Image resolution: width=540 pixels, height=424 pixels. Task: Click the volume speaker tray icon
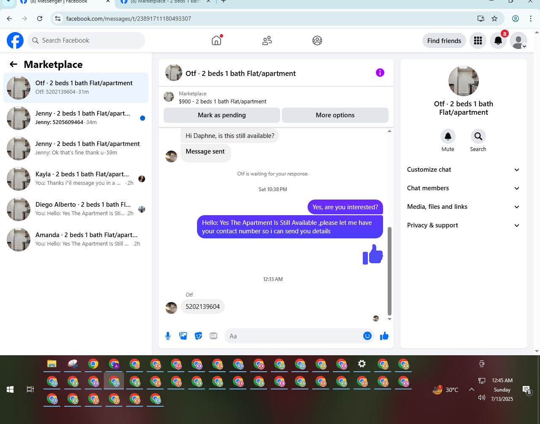[482, 397]
